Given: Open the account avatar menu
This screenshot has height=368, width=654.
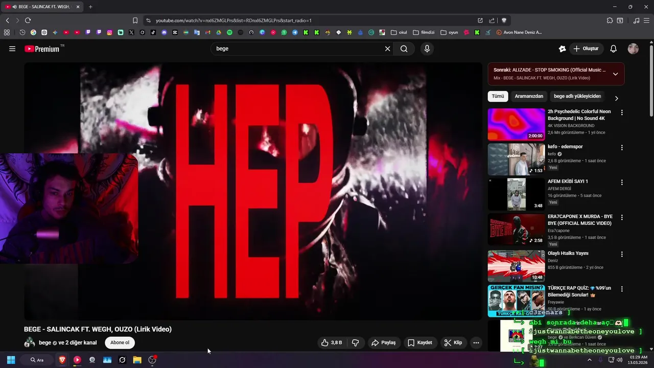Looking at the screenshot, I should [633, 49].
